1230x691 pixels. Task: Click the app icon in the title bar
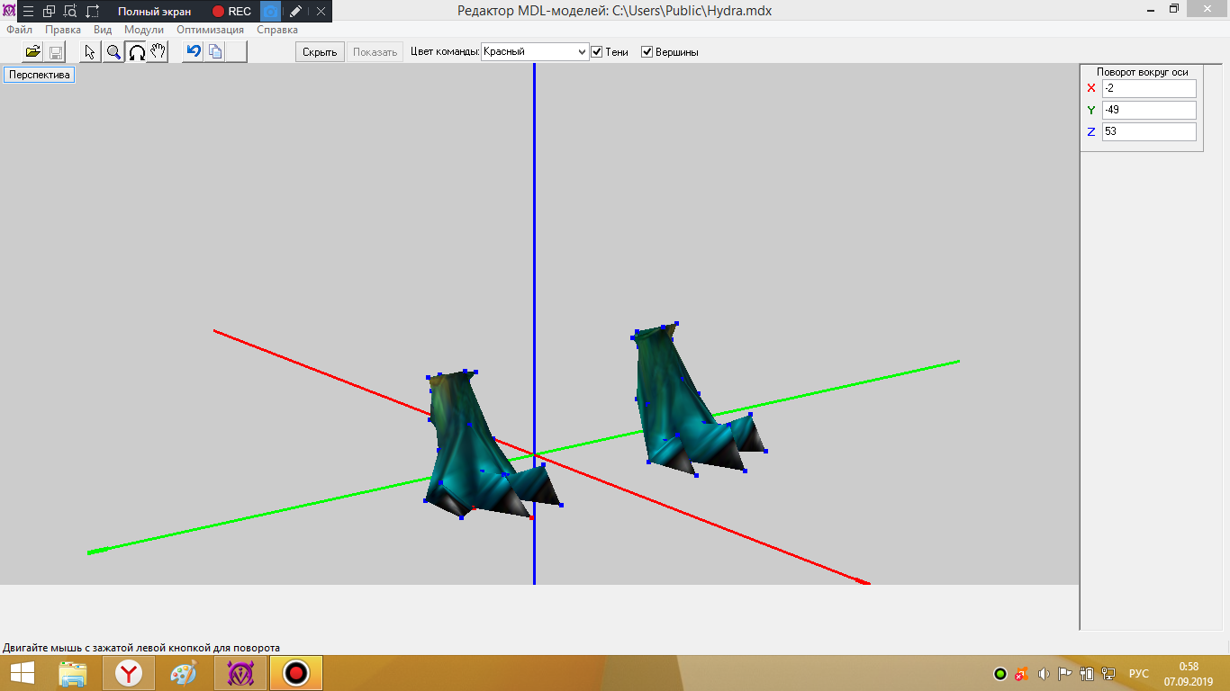9,12
